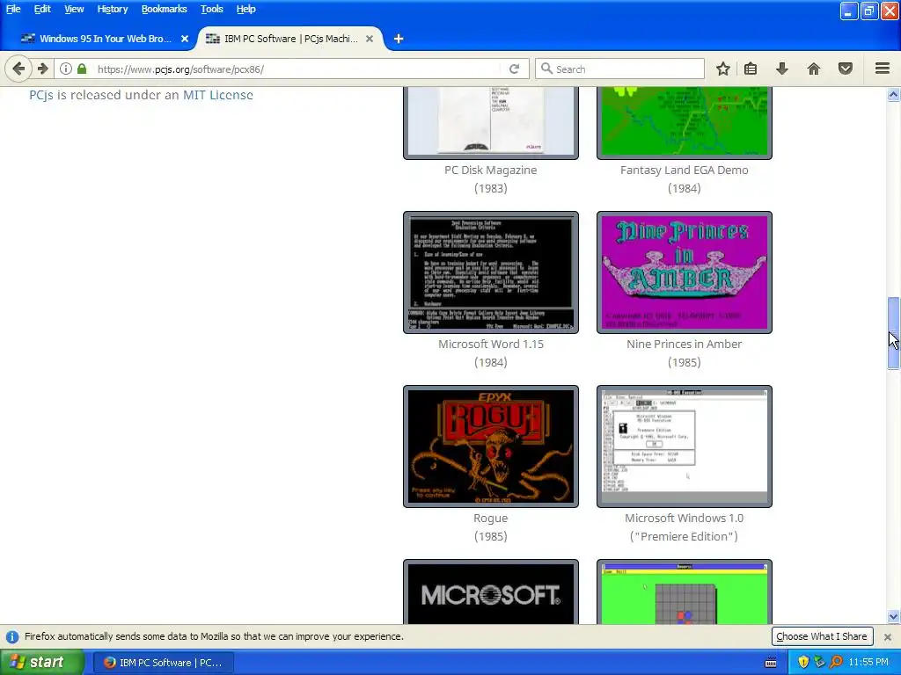Open Microsoft Word 1.15 screenshot thumbnail
Image resolution: width=901 pixels, height=675 pixels.
coord(491,272)
